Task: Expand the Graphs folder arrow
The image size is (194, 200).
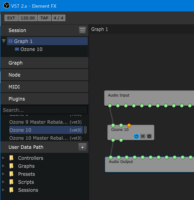Action: (x=3, y=166)
